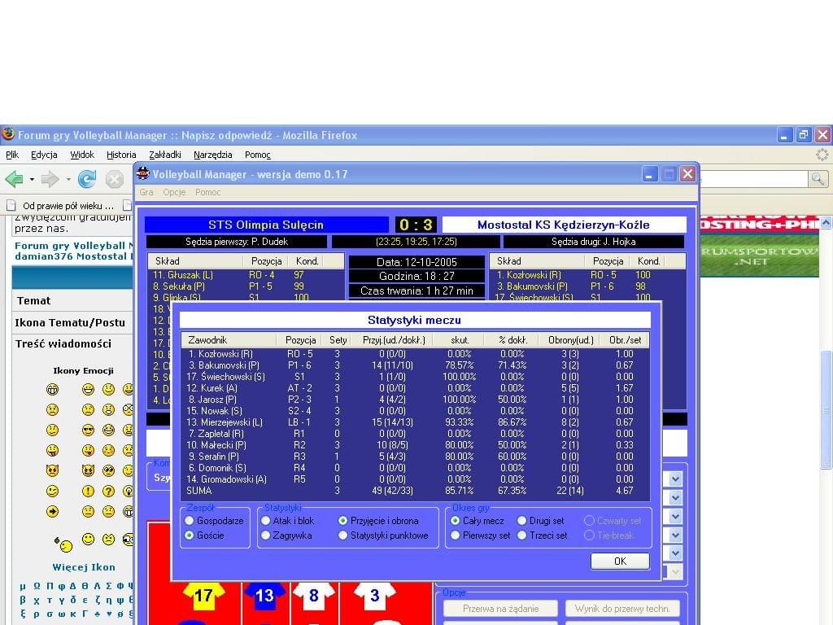Expand the topmost combo box arrow behind dialog

(x=674, y=479)
